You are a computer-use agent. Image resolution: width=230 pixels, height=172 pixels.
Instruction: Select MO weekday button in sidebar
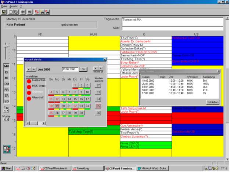[x=7, y=66]
